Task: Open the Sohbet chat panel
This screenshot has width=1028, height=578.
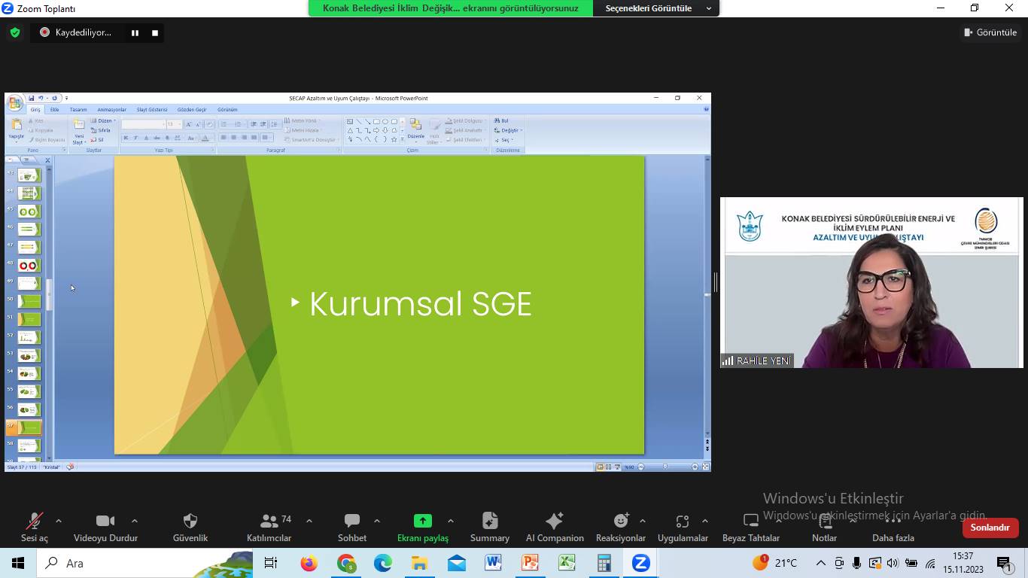Action: [351, 522]
